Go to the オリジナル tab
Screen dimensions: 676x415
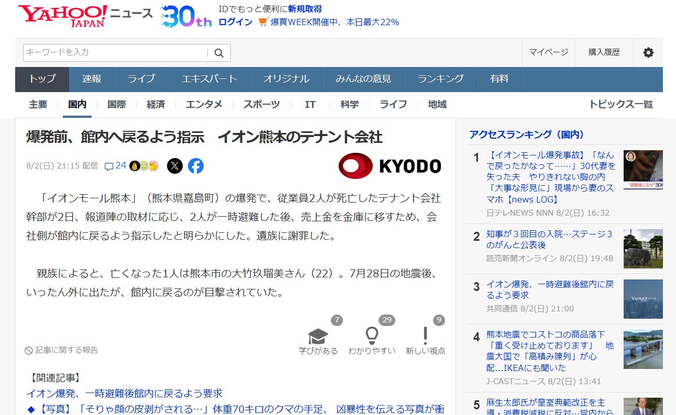(286, 79)
